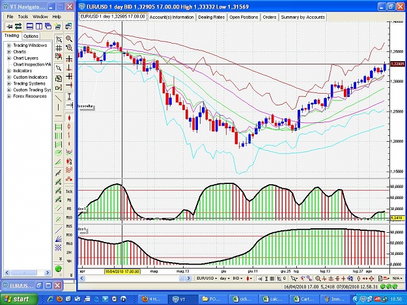This screenshot has height=305, width=407.
Task: Select the blue Gann grid tool
Action: (x=59, y=248)
